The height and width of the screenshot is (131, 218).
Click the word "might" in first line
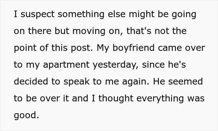coord(142,14)
